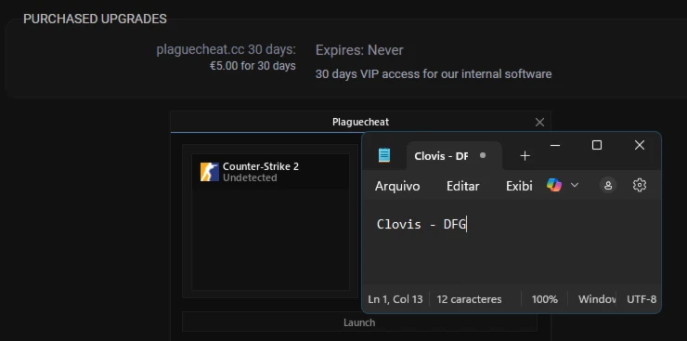The image size is (687, 341).
Task: Open the account sign-in icon
Action: pos(608,186)
